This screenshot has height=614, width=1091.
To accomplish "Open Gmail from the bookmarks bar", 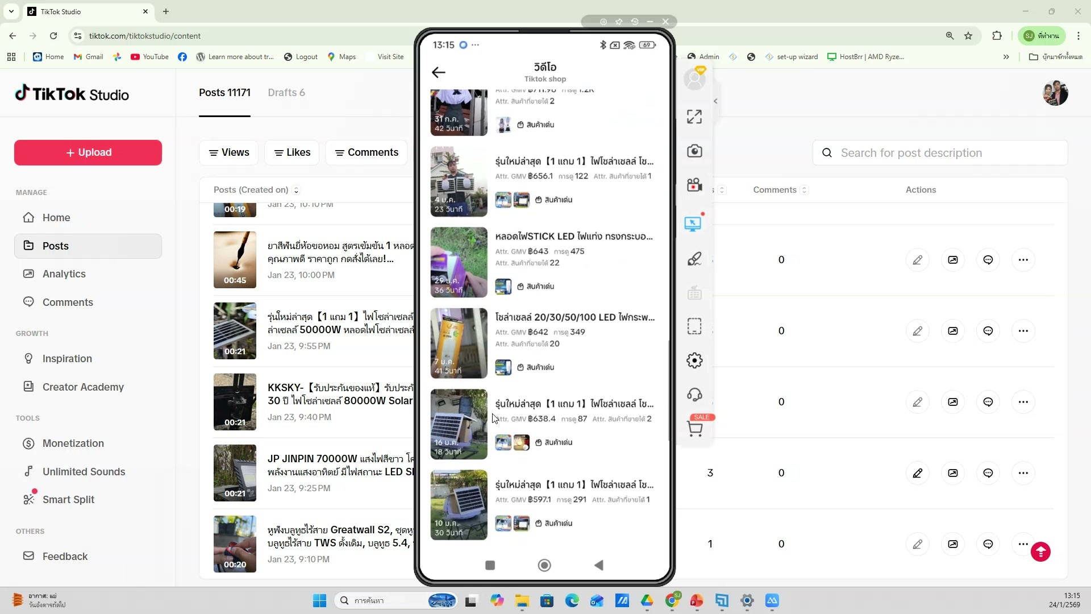I will tap(88, 56).
